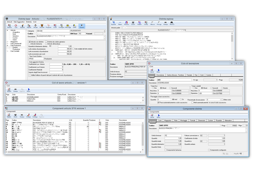This screenshot has width=254, height=172.
Task: Click the Annulla button
Action: click(237, 154)
